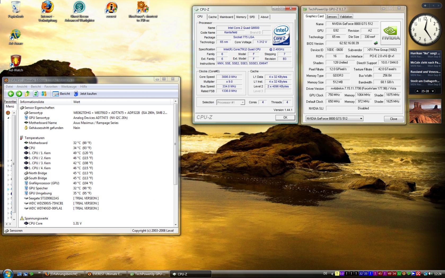Switch to the Mainboard tab in CPU-Z
445x278 pixels.
[x=226, y=17]
